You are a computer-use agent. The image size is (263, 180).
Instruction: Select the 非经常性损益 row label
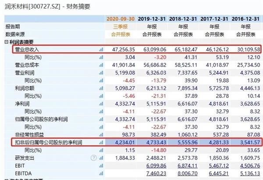click(29, 135)
